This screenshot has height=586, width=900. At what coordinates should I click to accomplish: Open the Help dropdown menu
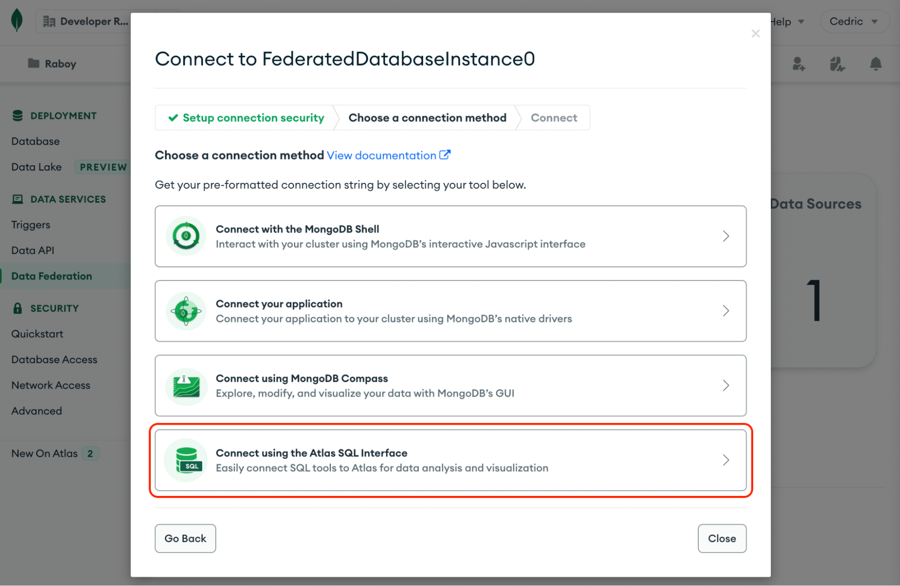click(x=787, y=21)
